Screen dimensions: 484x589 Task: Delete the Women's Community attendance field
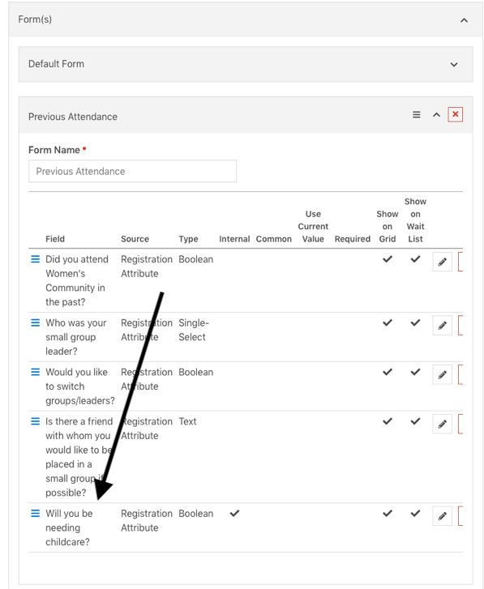[x=460, y=262]
